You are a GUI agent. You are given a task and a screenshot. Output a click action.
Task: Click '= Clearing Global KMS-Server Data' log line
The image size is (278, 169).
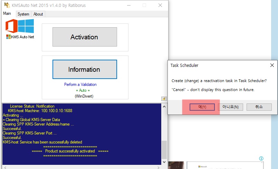(31, 120)
